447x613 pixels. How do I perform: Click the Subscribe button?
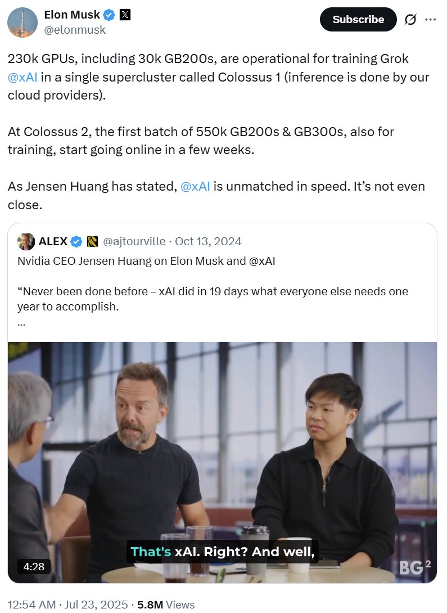[x=358, y=19]
